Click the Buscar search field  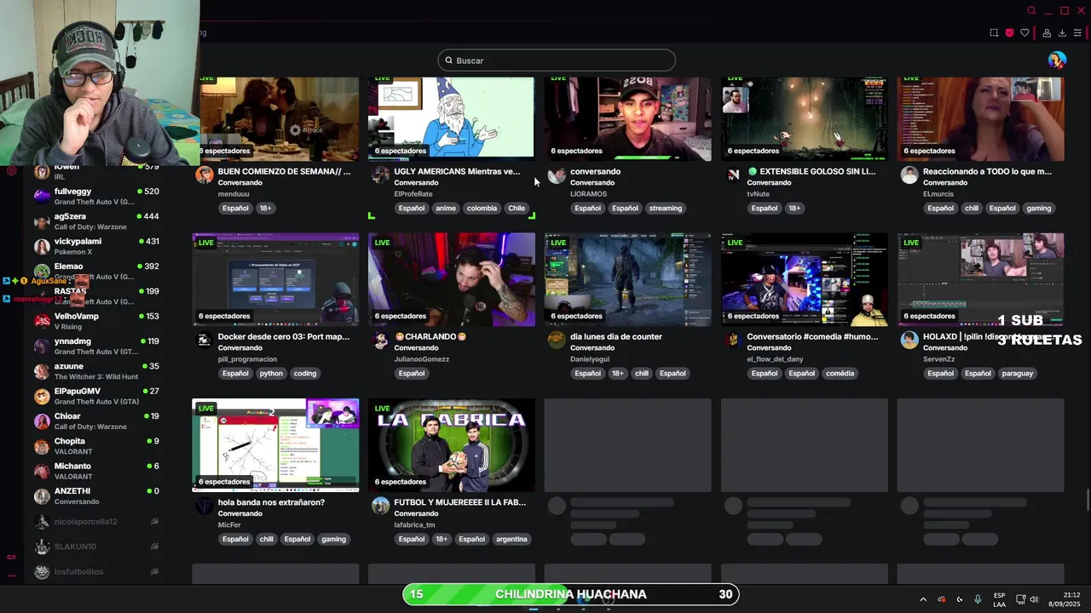[x=557, y=60]
